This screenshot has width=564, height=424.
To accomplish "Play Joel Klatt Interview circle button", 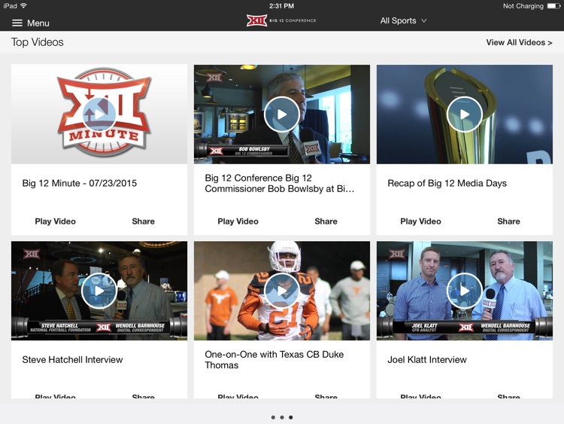I will pyautogui.click(x=465, y=291).
